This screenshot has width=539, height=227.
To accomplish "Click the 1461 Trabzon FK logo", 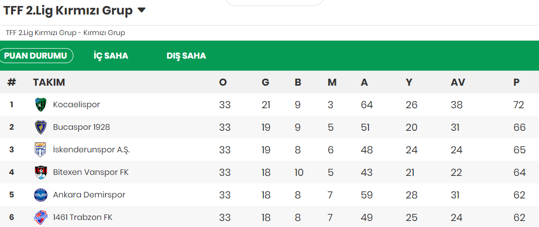I will point(40,217).
